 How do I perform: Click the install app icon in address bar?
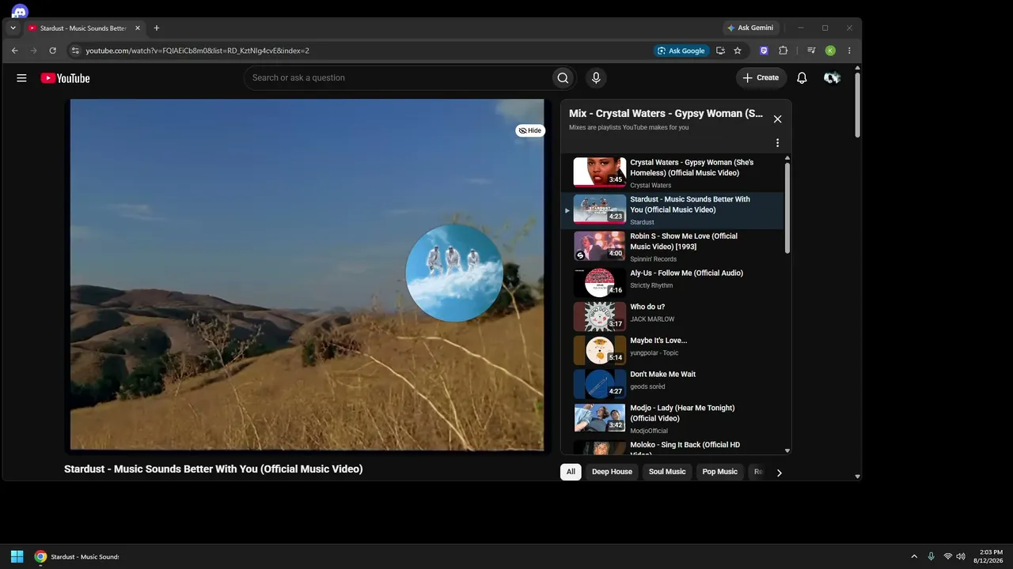pos(720,51)
